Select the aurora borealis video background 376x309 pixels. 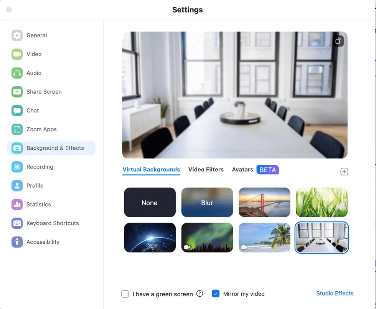tap(207, 238)
